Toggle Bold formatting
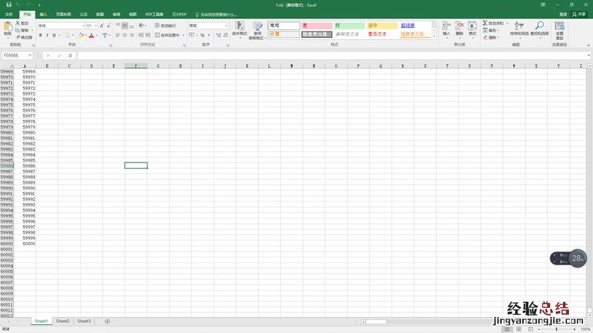Viewport: 593px width, 333px height. click(x=40, y=35)
